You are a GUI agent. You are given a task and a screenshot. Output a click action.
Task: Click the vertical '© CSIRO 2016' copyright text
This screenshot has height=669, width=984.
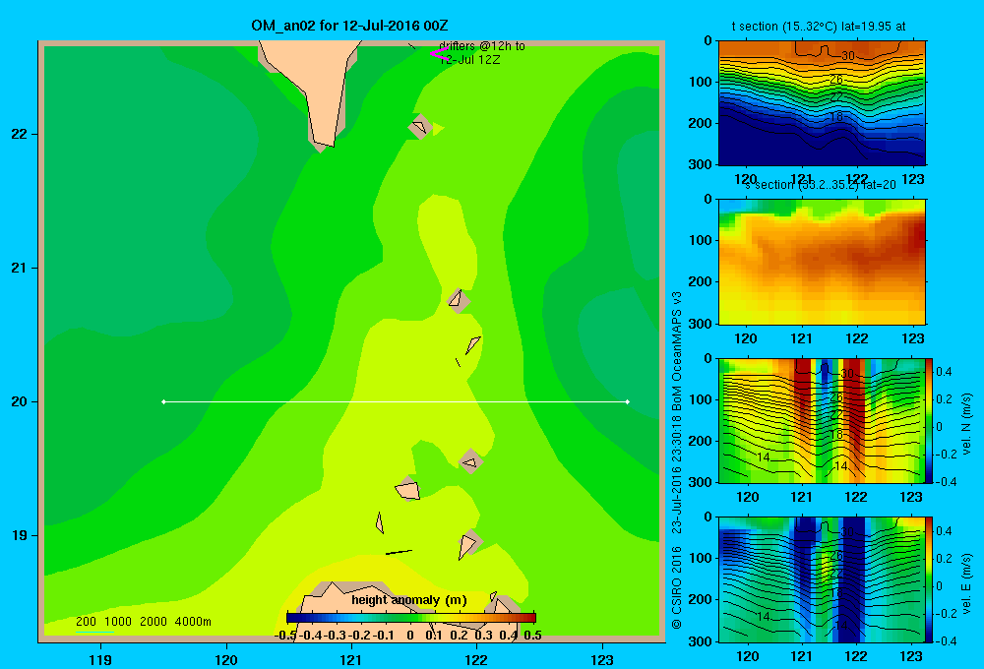tap(677, 587)
